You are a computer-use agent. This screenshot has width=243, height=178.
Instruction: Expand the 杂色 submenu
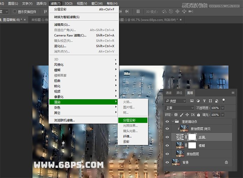pyautogui.click(x=84, y=107)
